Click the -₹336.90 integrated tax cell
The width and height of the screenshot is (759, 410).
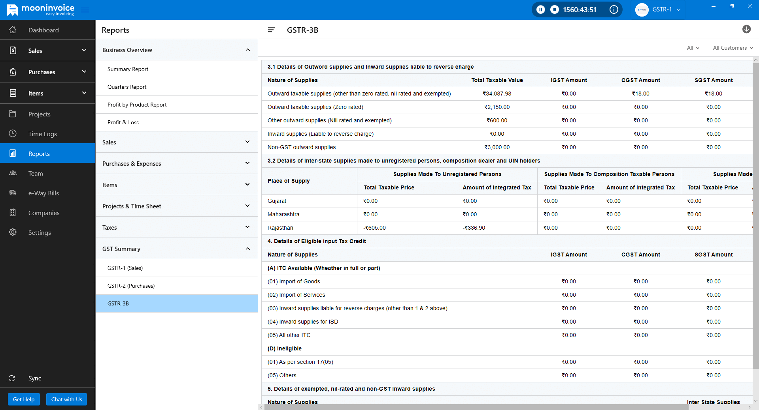[474, 228]
